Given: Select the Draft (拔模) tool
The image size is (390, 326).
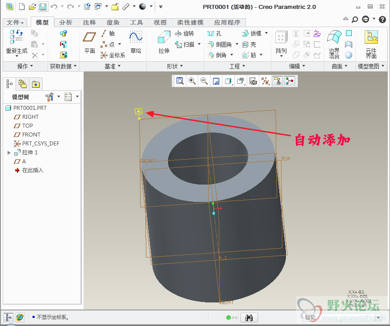Looking at the screenshot, I should pos(252,33).
